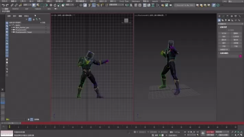Click the large Set Keys plus button

click(203, 133)
